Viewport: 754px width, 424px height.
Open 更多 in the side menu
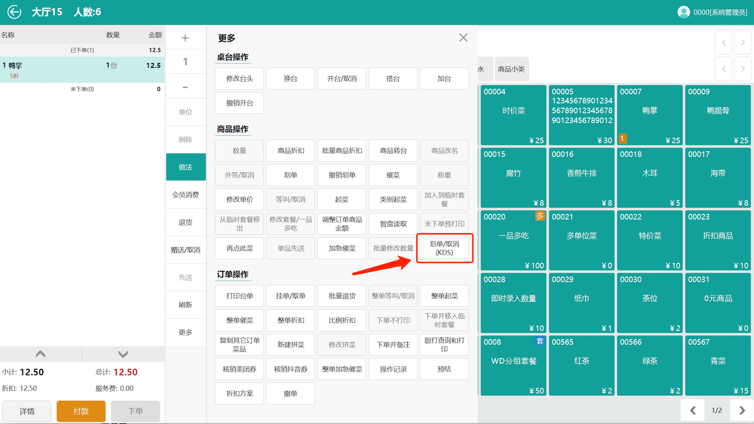pyautogui.click(x=186, y=332)
